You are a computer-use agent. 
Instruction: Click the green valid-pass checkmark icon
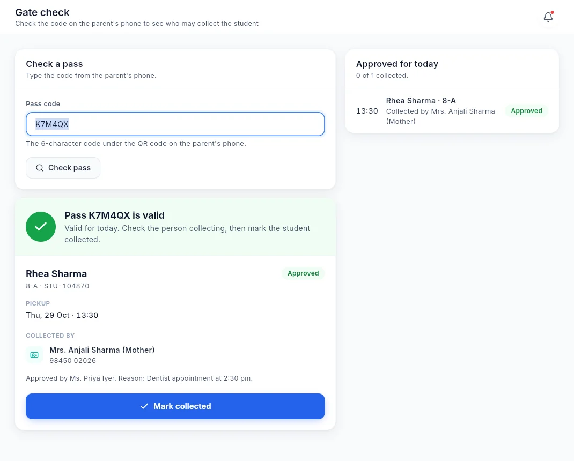(41, 227)
